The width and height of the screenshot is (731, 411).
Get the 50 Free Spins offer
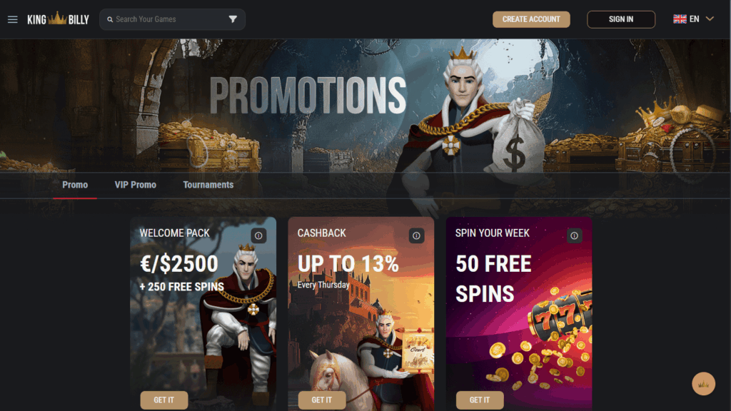pos(480,400)
